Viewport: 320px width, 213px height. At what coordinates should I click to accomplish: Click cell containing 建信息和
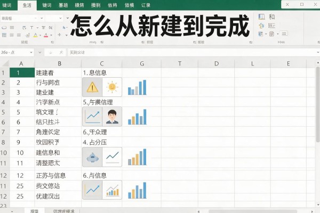58,153
